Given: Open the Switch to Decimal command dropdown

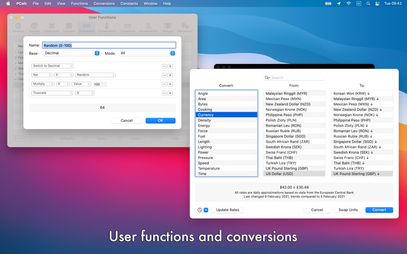Looking at the screenshot, I should pyautogui.click(x=52, y=66).
